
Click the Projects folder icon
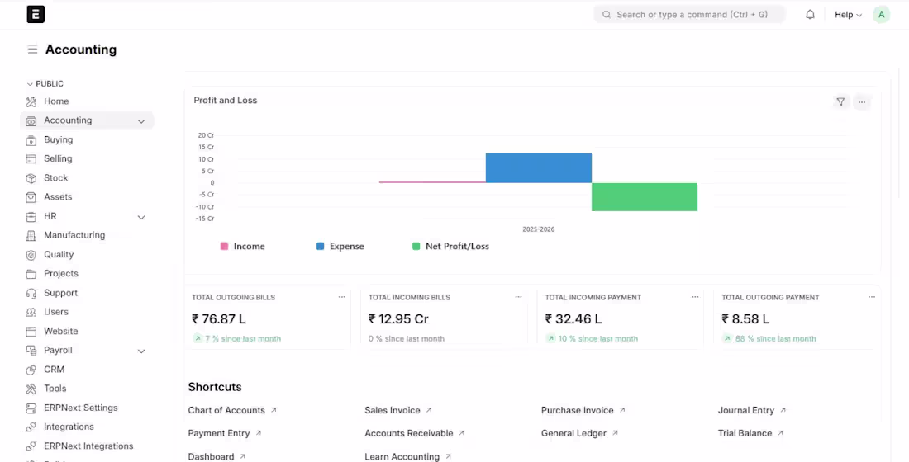31,274
